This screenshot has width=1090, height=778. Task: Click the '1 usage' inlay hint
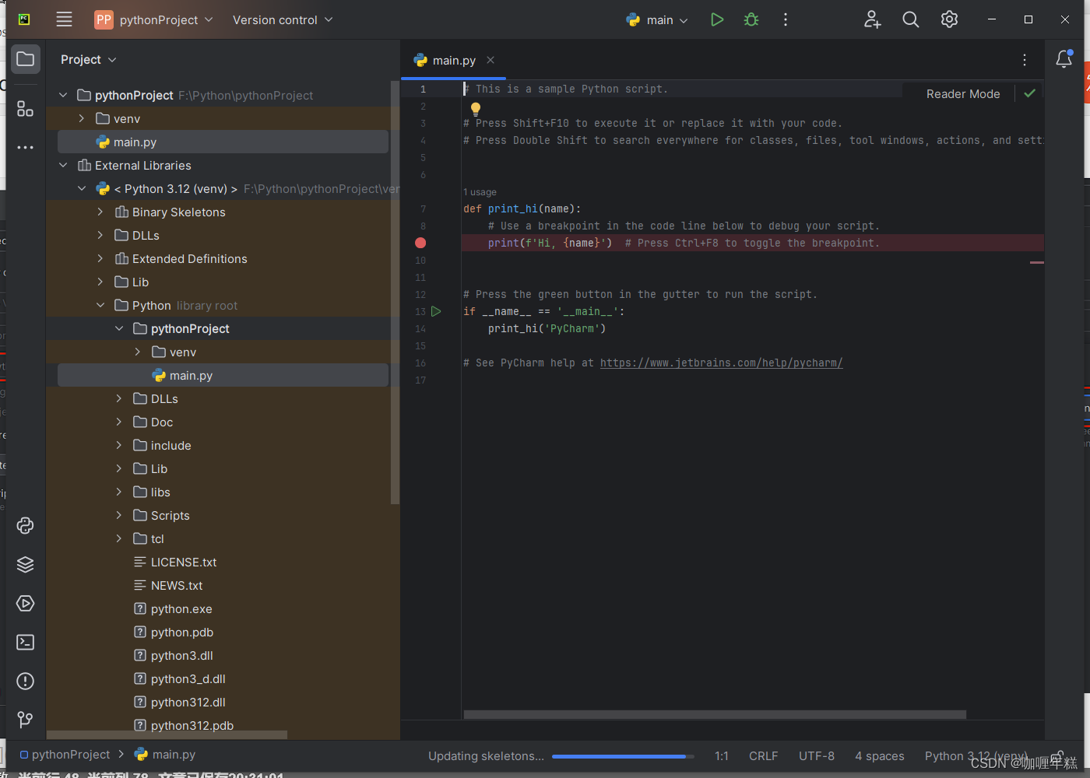tap(480, 192)
